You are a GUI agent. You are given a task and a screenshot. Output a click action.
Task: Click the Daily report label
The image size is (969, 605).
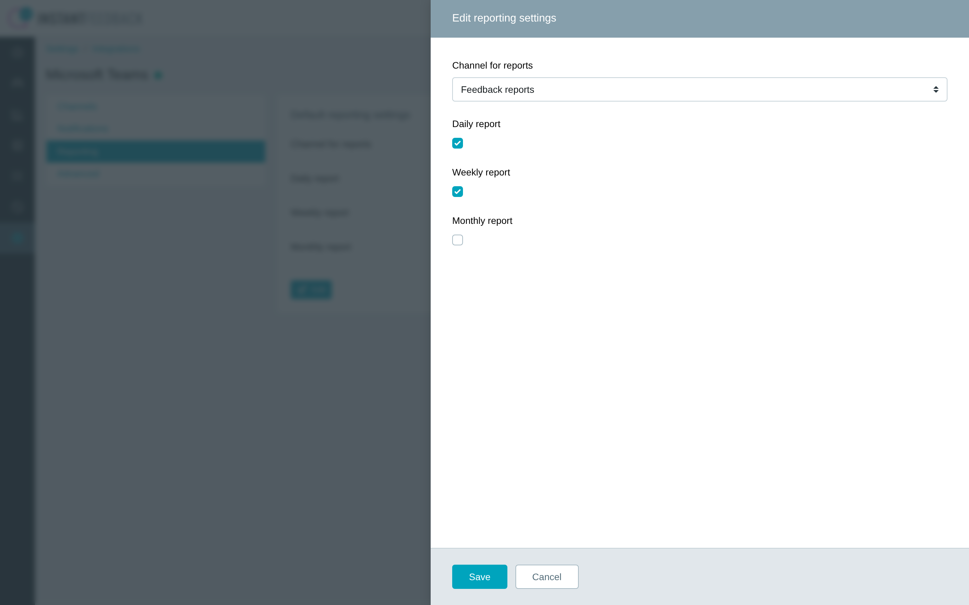click(x=476, y=124)
